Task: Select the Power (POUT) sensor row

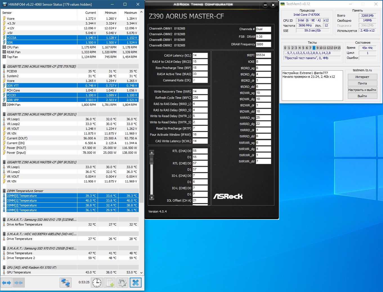Action: point(70,148)
